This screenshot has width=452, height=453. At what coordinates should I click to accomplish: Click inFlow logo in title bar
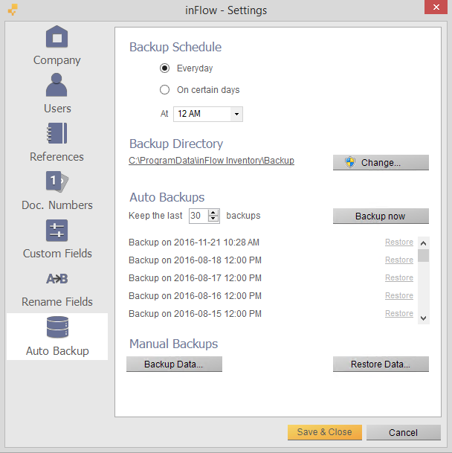tap(13, 10)
